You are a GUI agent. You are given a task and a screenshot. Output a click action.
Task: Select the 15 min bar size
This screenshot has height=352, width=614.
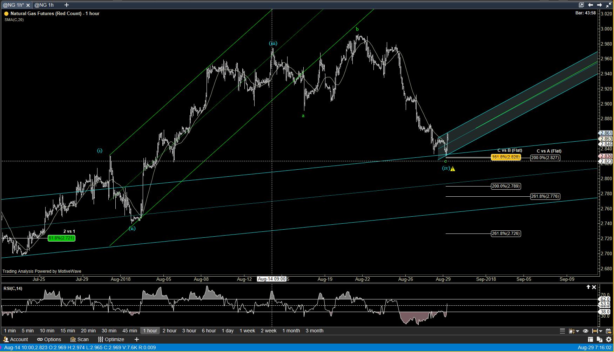point(68,331)
